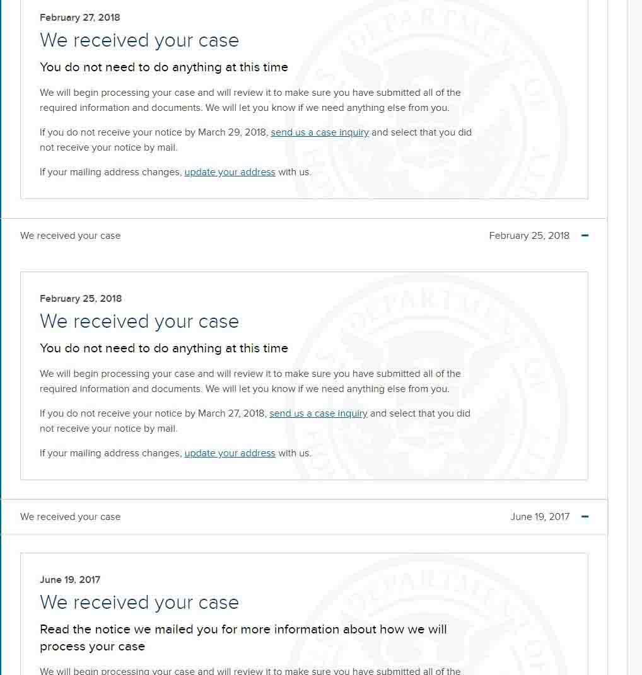Click the March 29, 2018 notice deadline sentence
642x675 pixels.
[x=255, y=140]
